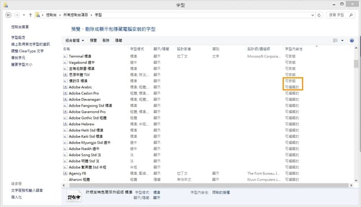The width and height of the screenshot is (361, 207).
Task: Click 控制台 breadcrumb in address bar
Action: point(51,15)
